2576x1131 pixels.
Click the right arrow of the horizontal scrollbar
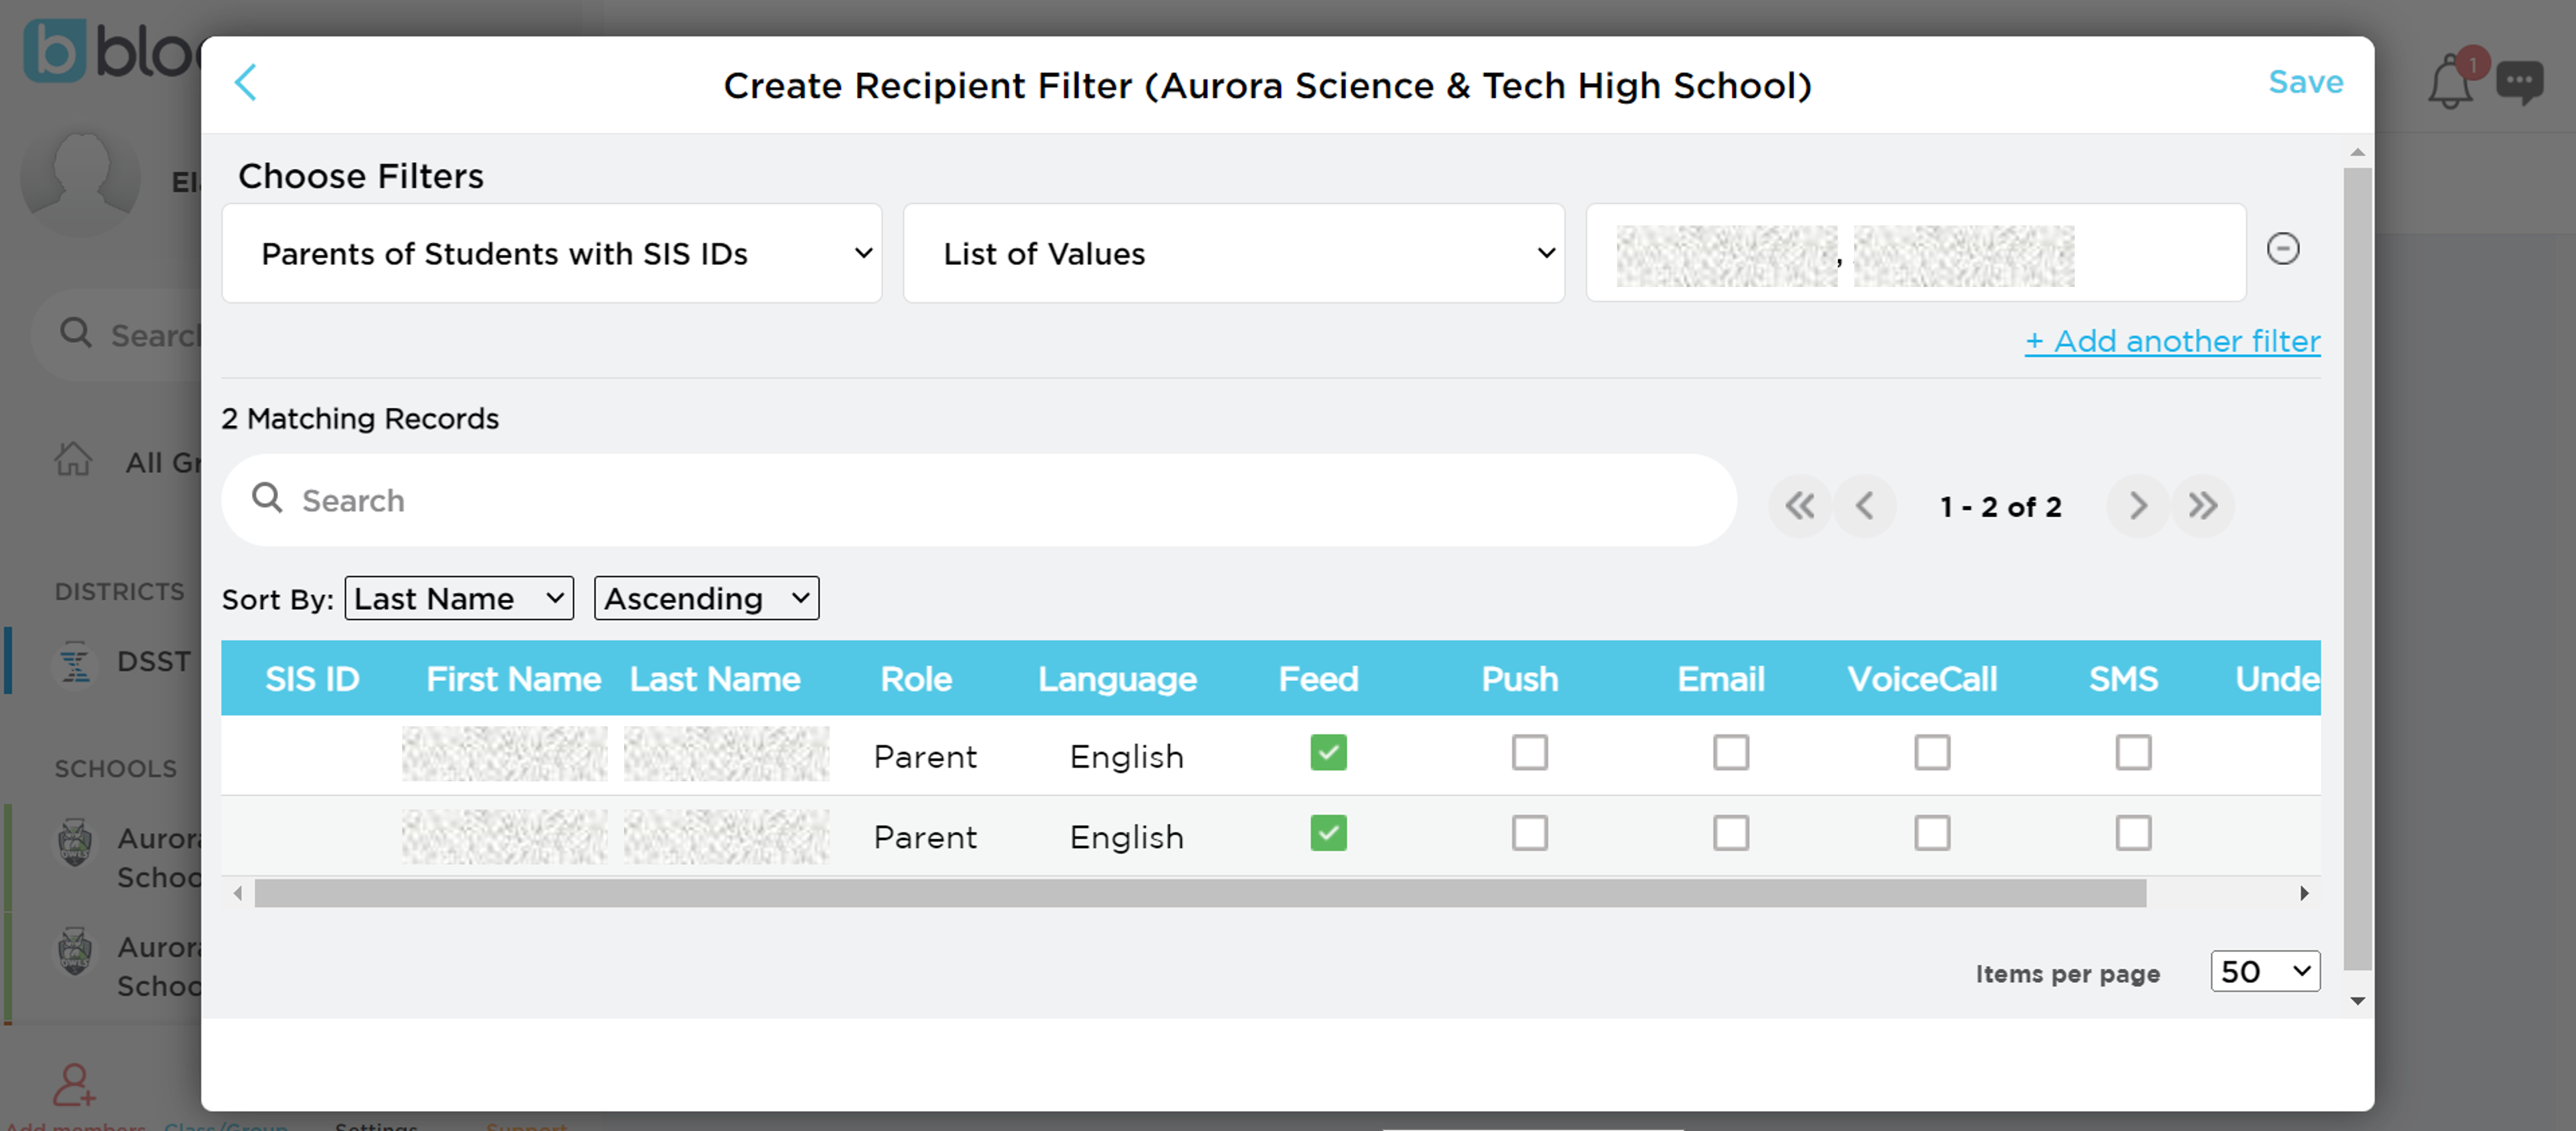2304,893
